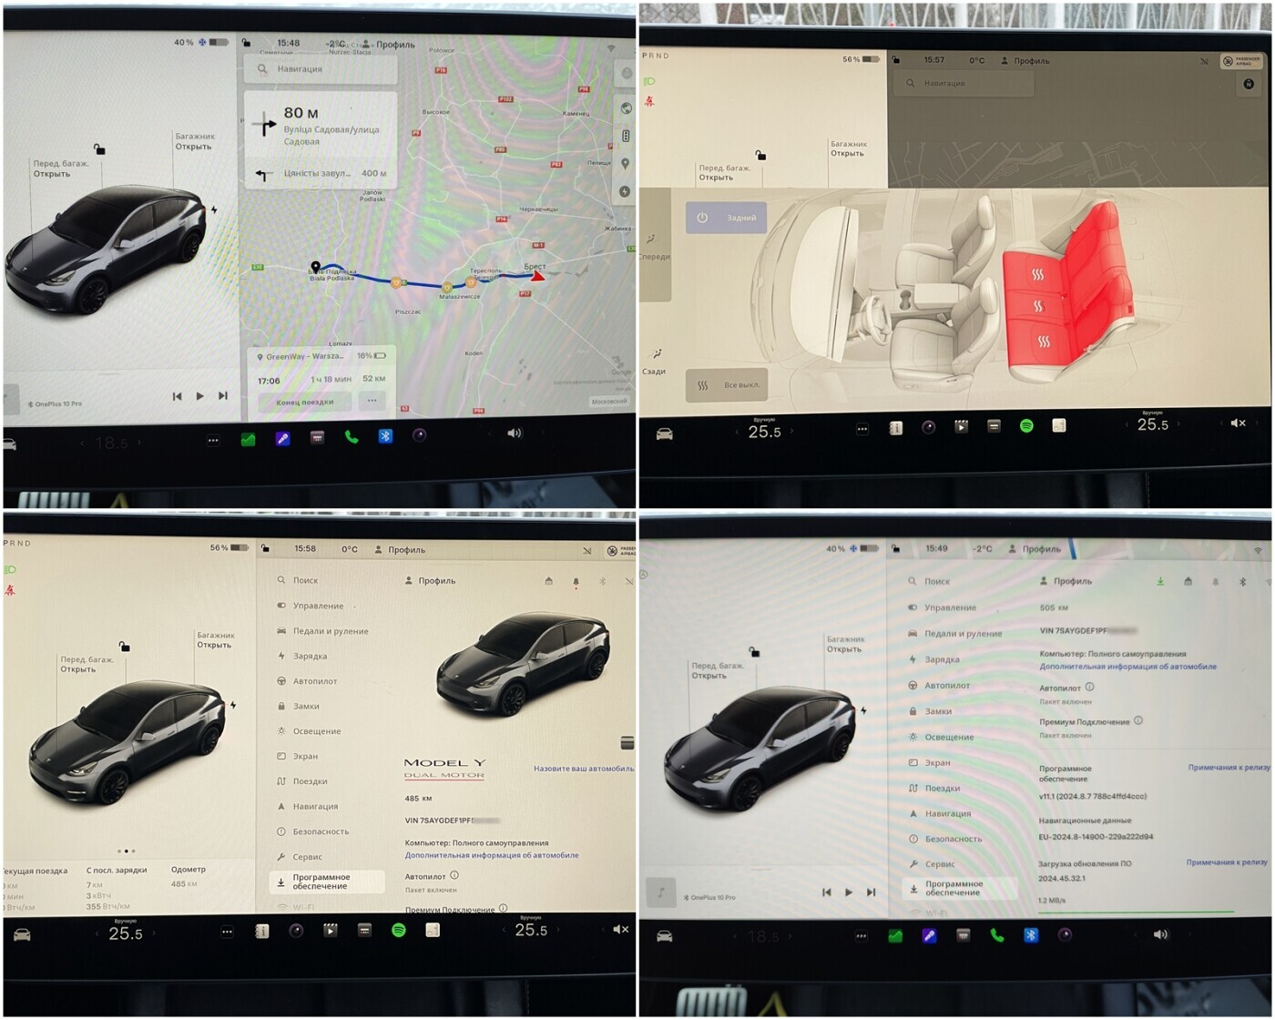The image size is (1275, 1020).
Task: Open phone app in top-left screen dock
Action: (x=351, y=438)
